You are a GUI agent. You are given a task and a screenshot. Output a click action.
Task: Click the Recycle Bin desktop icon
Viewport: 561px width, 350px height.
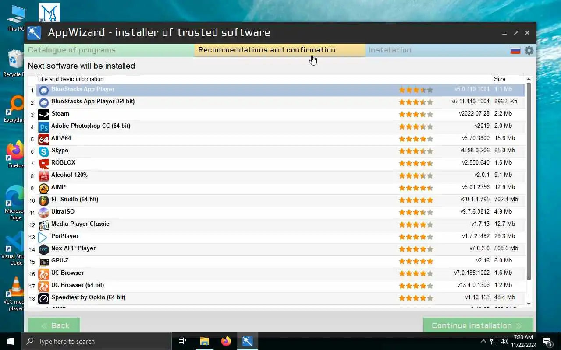pos(15,64)
